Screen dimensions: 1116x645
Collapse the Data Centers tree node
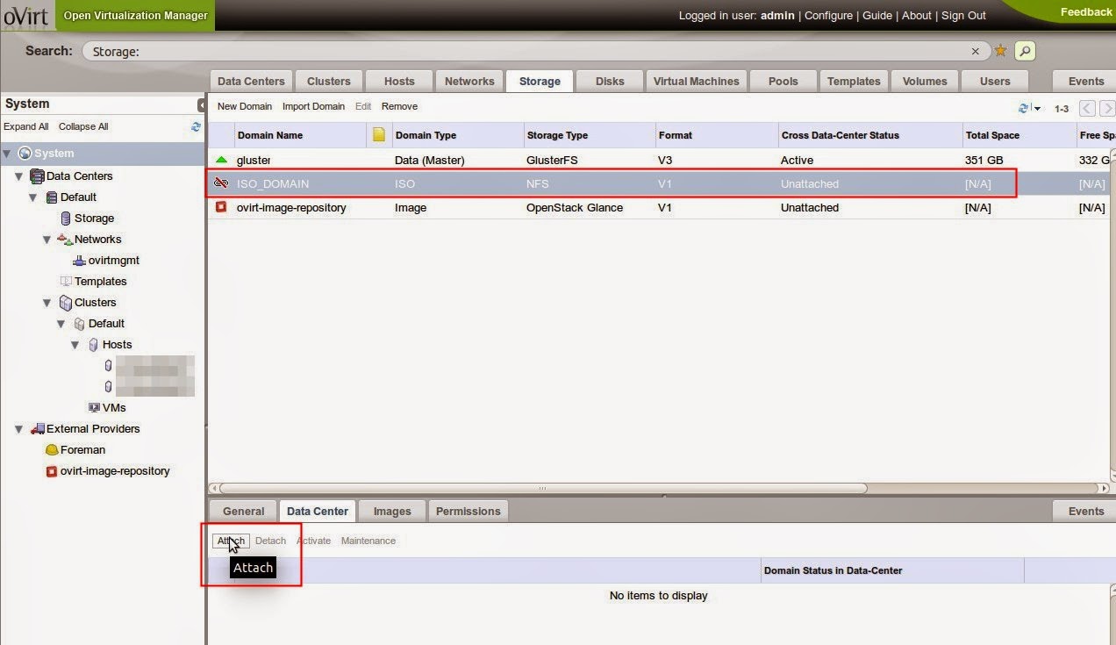[19, 176]
